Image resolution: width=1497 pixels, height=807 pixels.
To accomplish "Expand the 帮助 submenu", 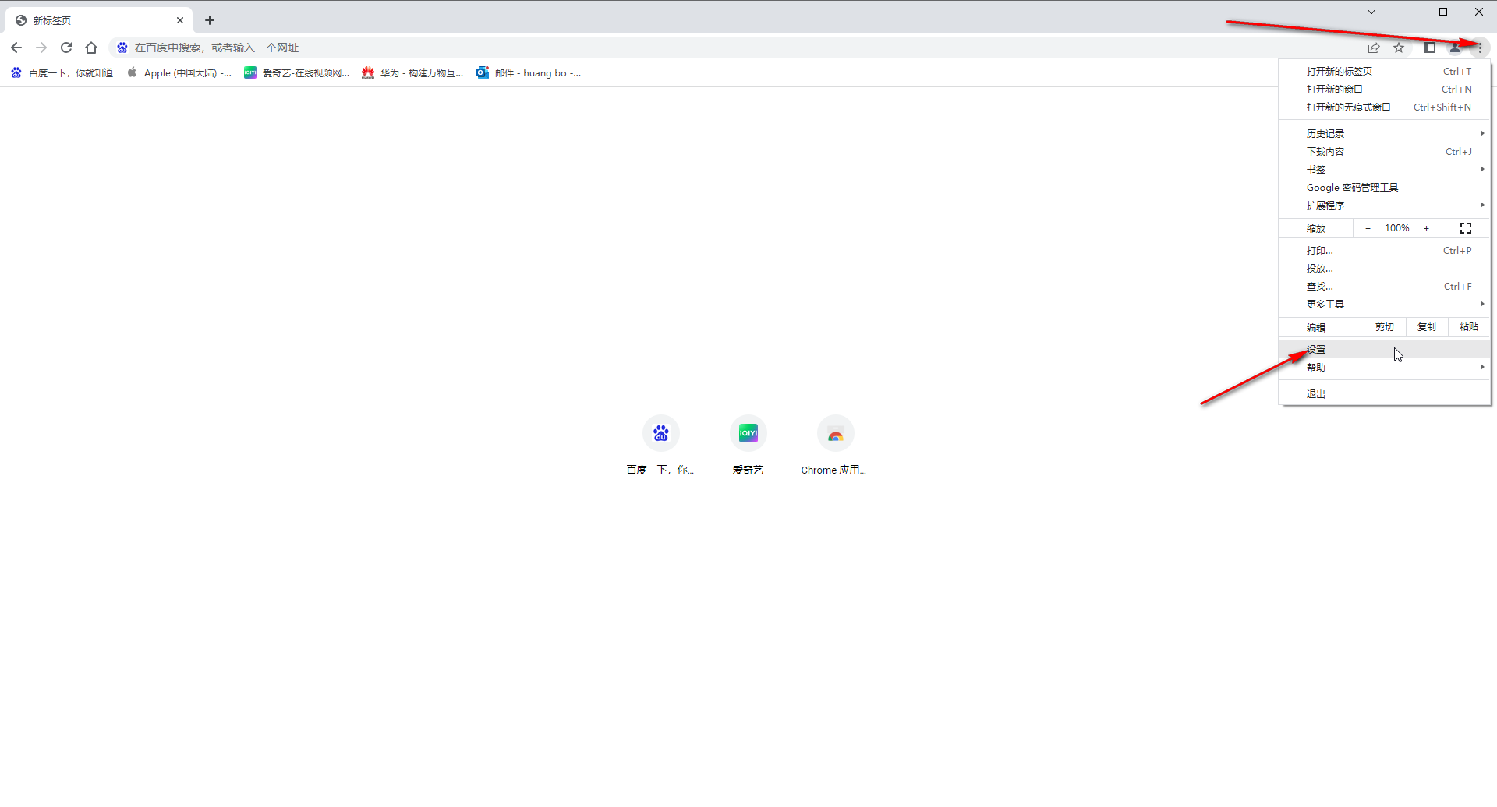I will point(1385,367).
